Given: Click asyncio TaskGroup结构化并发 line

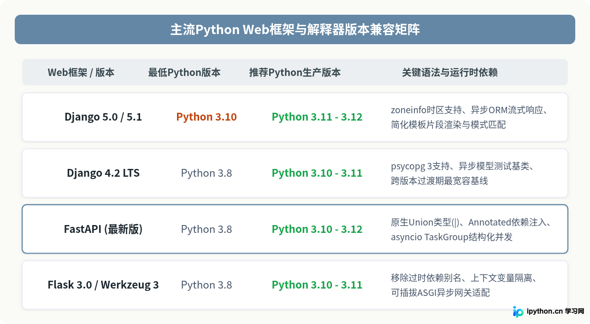Looking at the screenshot, I should point(452,237).
